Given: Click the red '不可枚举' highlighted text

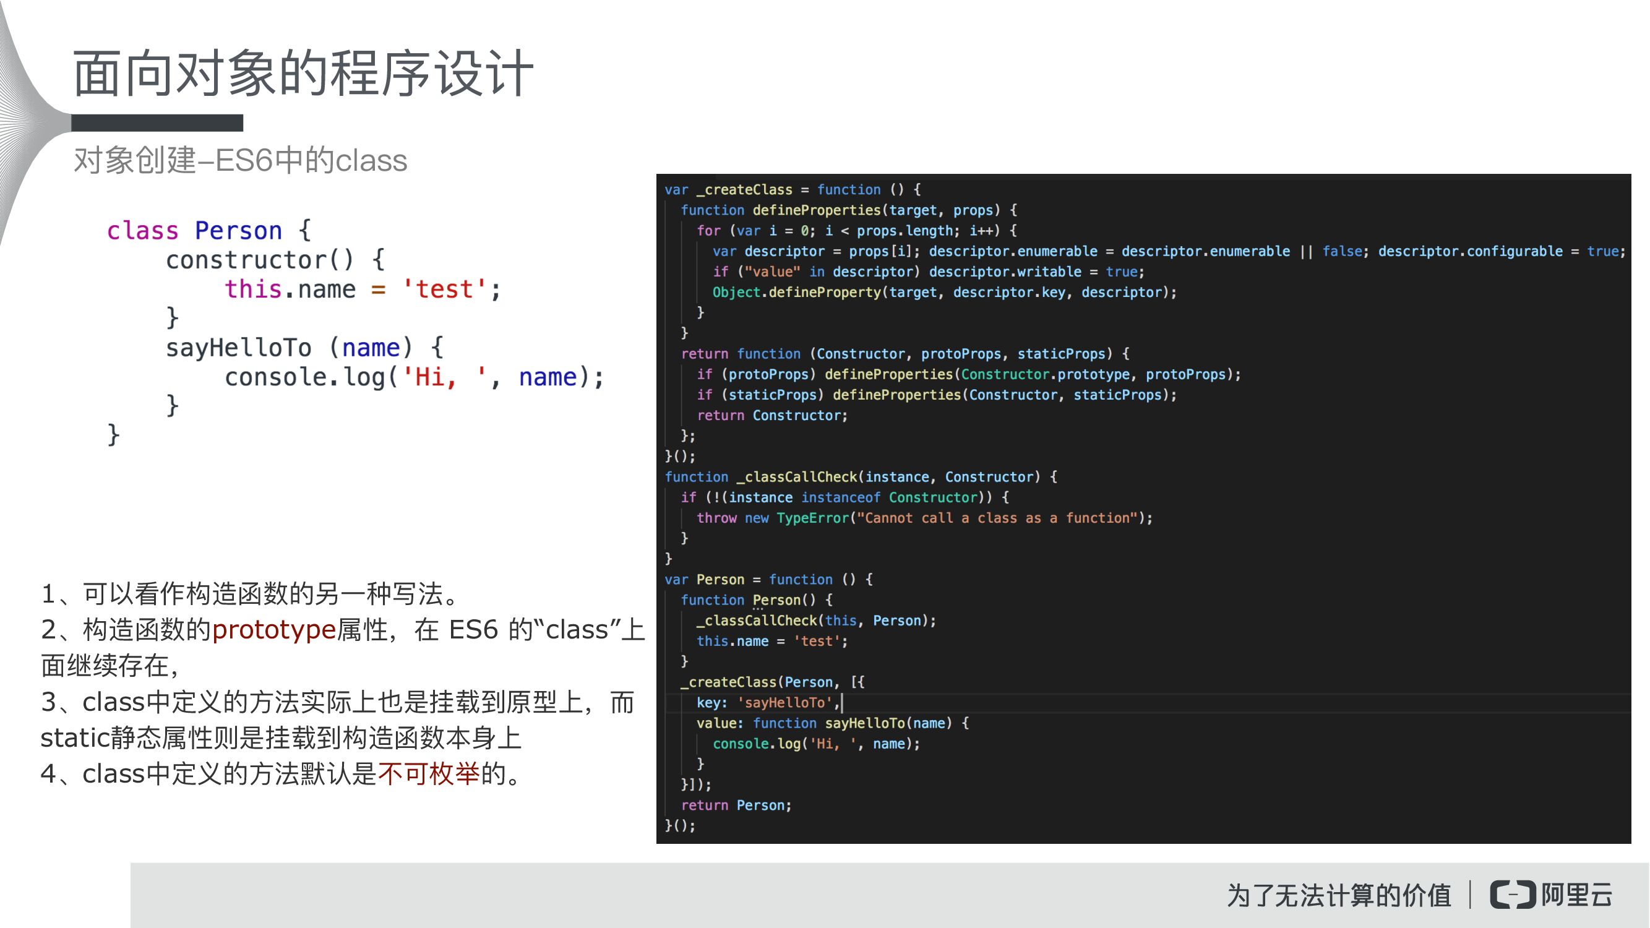Looking at the screenshot, I should (x=430, y=775).
